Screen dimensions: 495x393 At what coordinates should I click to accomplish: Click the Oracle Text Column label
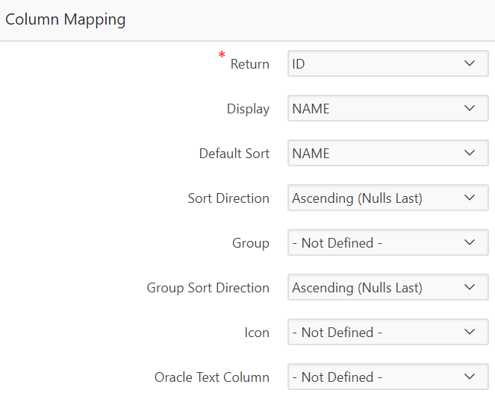[211, 377]
